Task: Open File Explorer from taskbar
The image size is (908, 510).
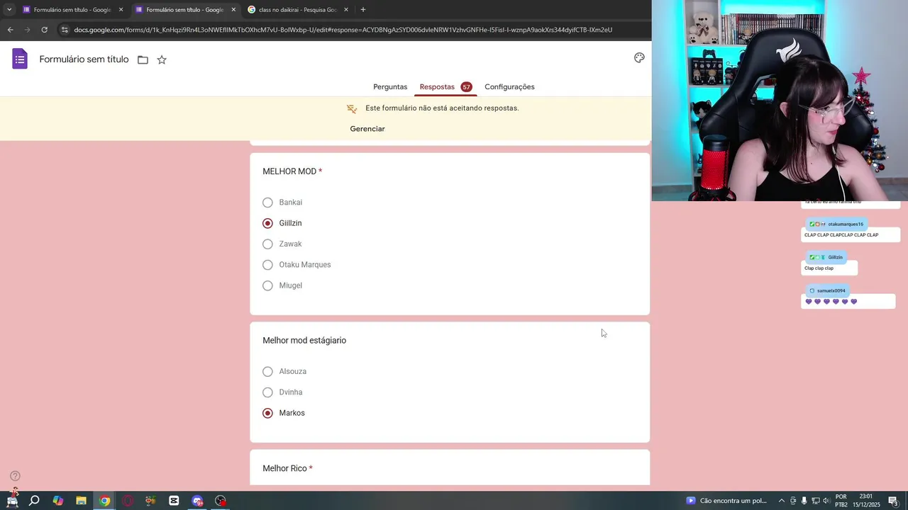Action: coord(81,501)
